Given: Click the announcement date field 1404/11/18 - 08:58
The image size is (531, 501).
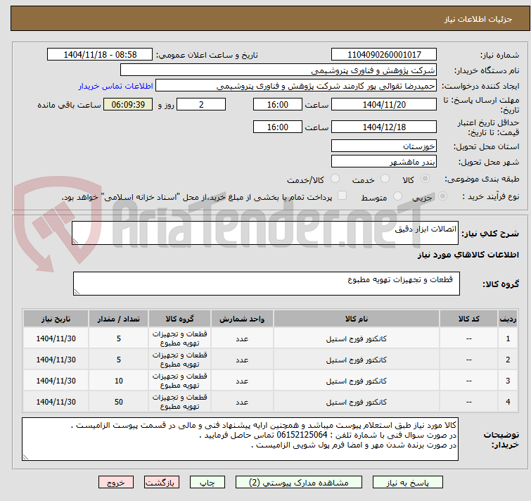Looking at the screenshot, I should (x=100, y=55).
